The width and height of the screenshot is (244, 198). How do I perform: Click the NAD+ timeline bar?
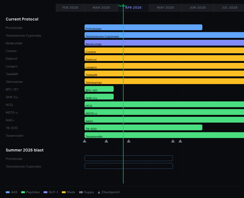click(164, 120)
